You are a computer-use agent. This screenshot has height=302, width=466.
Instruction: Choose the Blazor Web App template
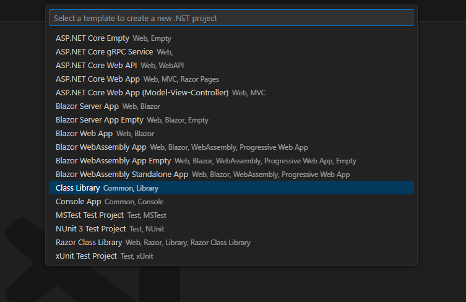point(231,134)
